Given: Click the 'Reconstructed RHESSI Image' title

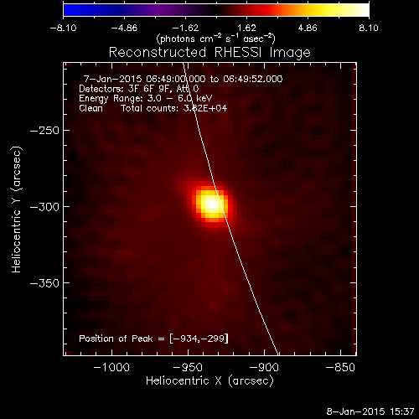Looking at the screenshot, I should coord(209,53).
